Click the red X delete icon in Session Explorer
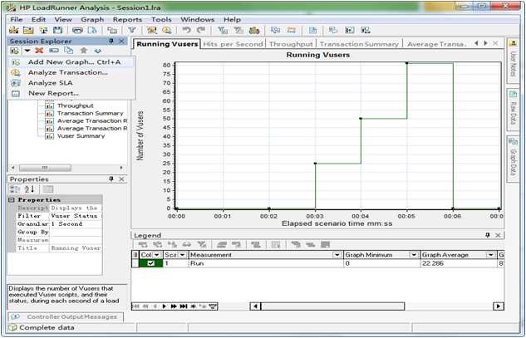 click(x=40, y=51)
